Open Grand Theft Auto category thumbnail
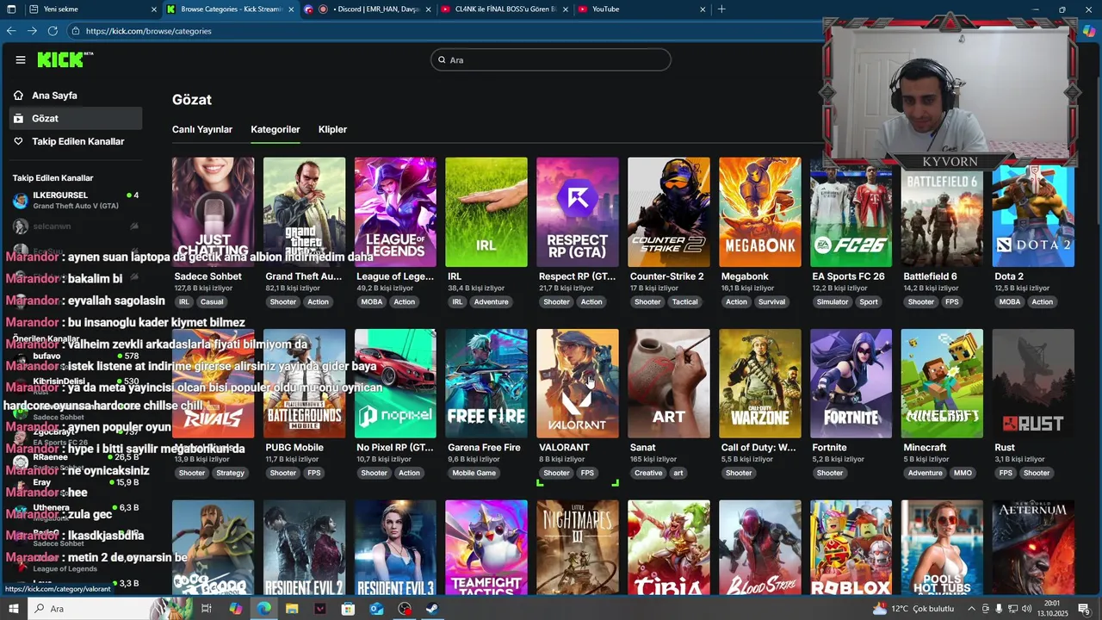This screenshot has height=620, width=1102. coord(304,212)
